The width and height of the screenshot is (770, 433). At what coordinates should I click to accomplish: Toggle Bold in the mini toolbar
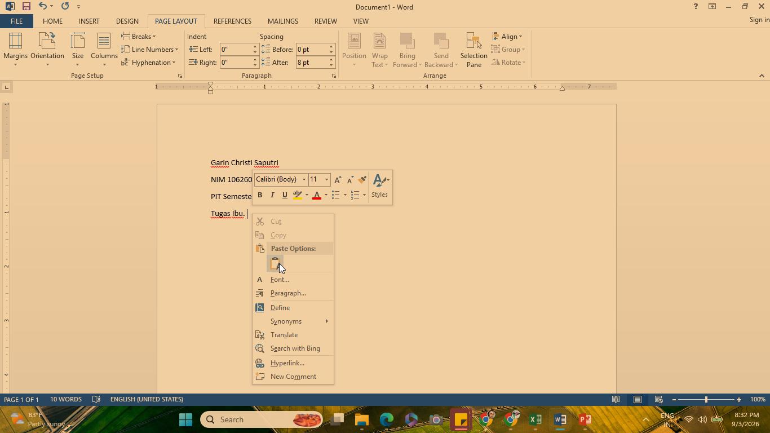click(260, 195)
